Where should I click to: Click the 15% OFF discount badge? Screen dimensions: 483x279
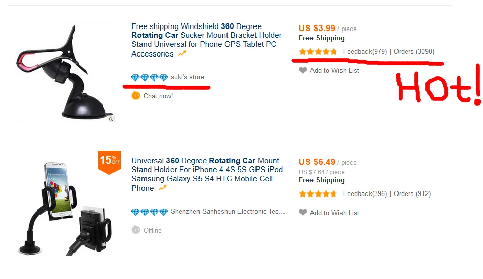click(109, 161)
